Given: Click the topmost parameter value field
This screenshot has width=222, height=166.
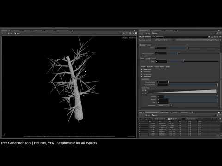Looking at the screenshot, I should [161, 48].
